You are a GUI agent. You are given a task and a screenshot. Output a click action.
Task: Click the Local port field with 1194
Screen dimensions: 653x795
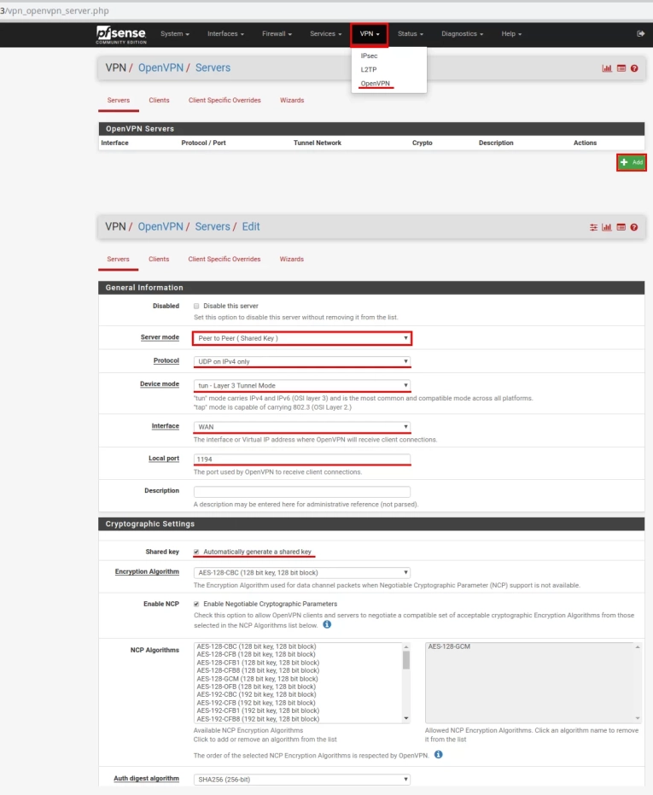pos(302,459)
